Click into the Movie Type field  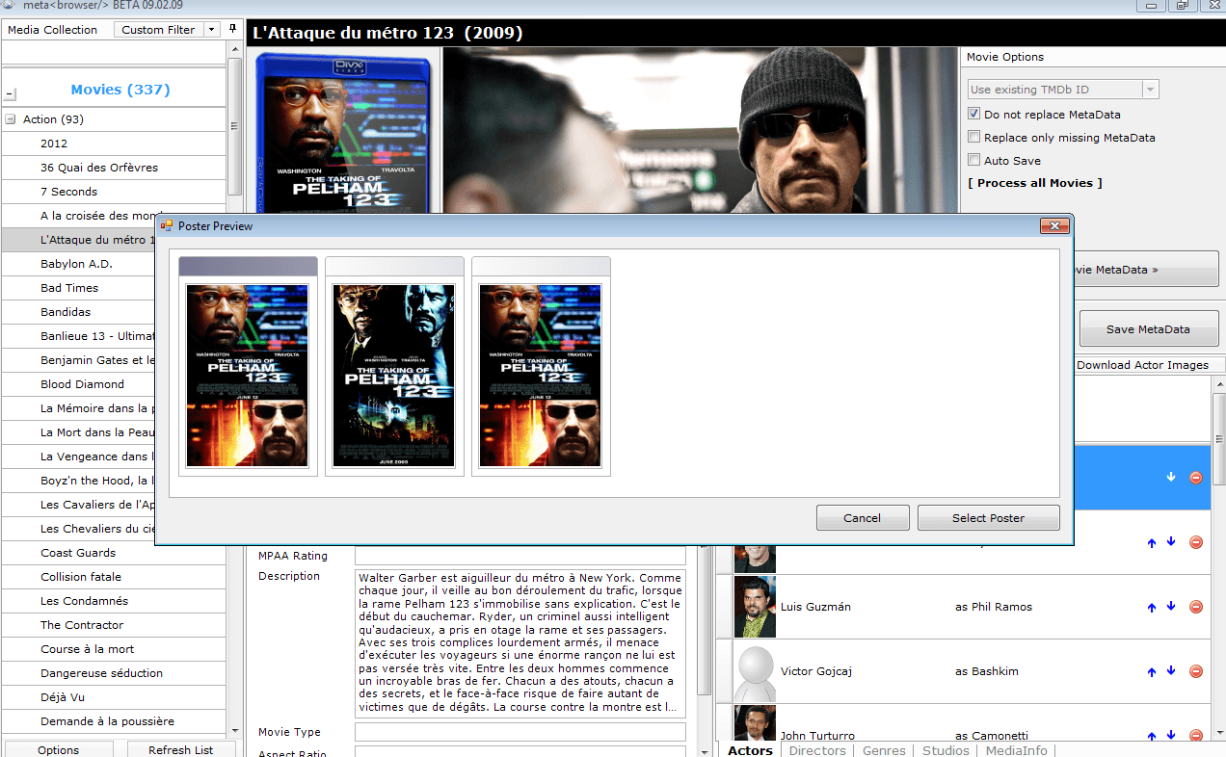pos(520,732)
